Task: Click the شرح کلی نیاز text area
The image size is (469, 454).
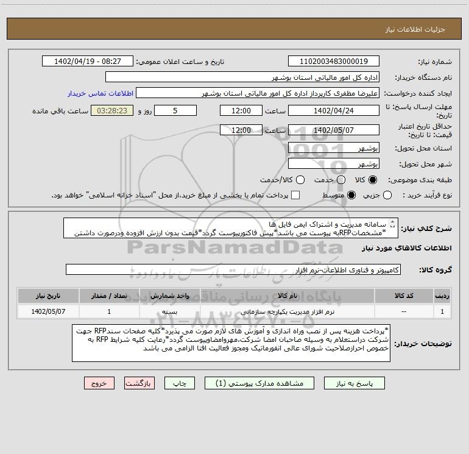Action: point(231,228)
